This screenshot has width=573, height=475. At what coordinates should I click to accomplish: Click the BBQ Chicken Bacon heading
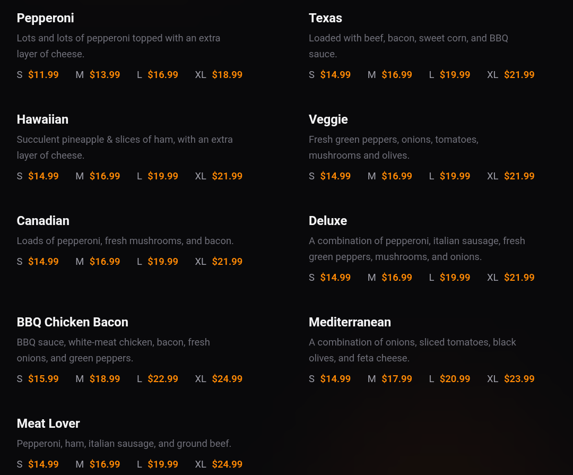(x=72, y=322)
